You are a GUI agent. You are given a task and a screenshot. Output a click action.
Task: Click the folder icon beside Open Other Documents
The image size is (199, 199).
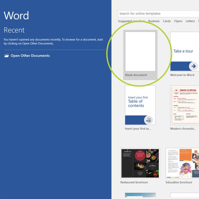(7, 56)
